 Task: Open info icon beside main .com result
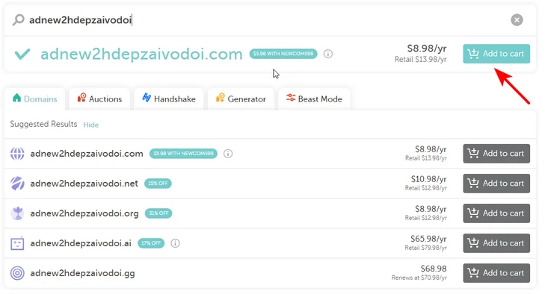327,54
